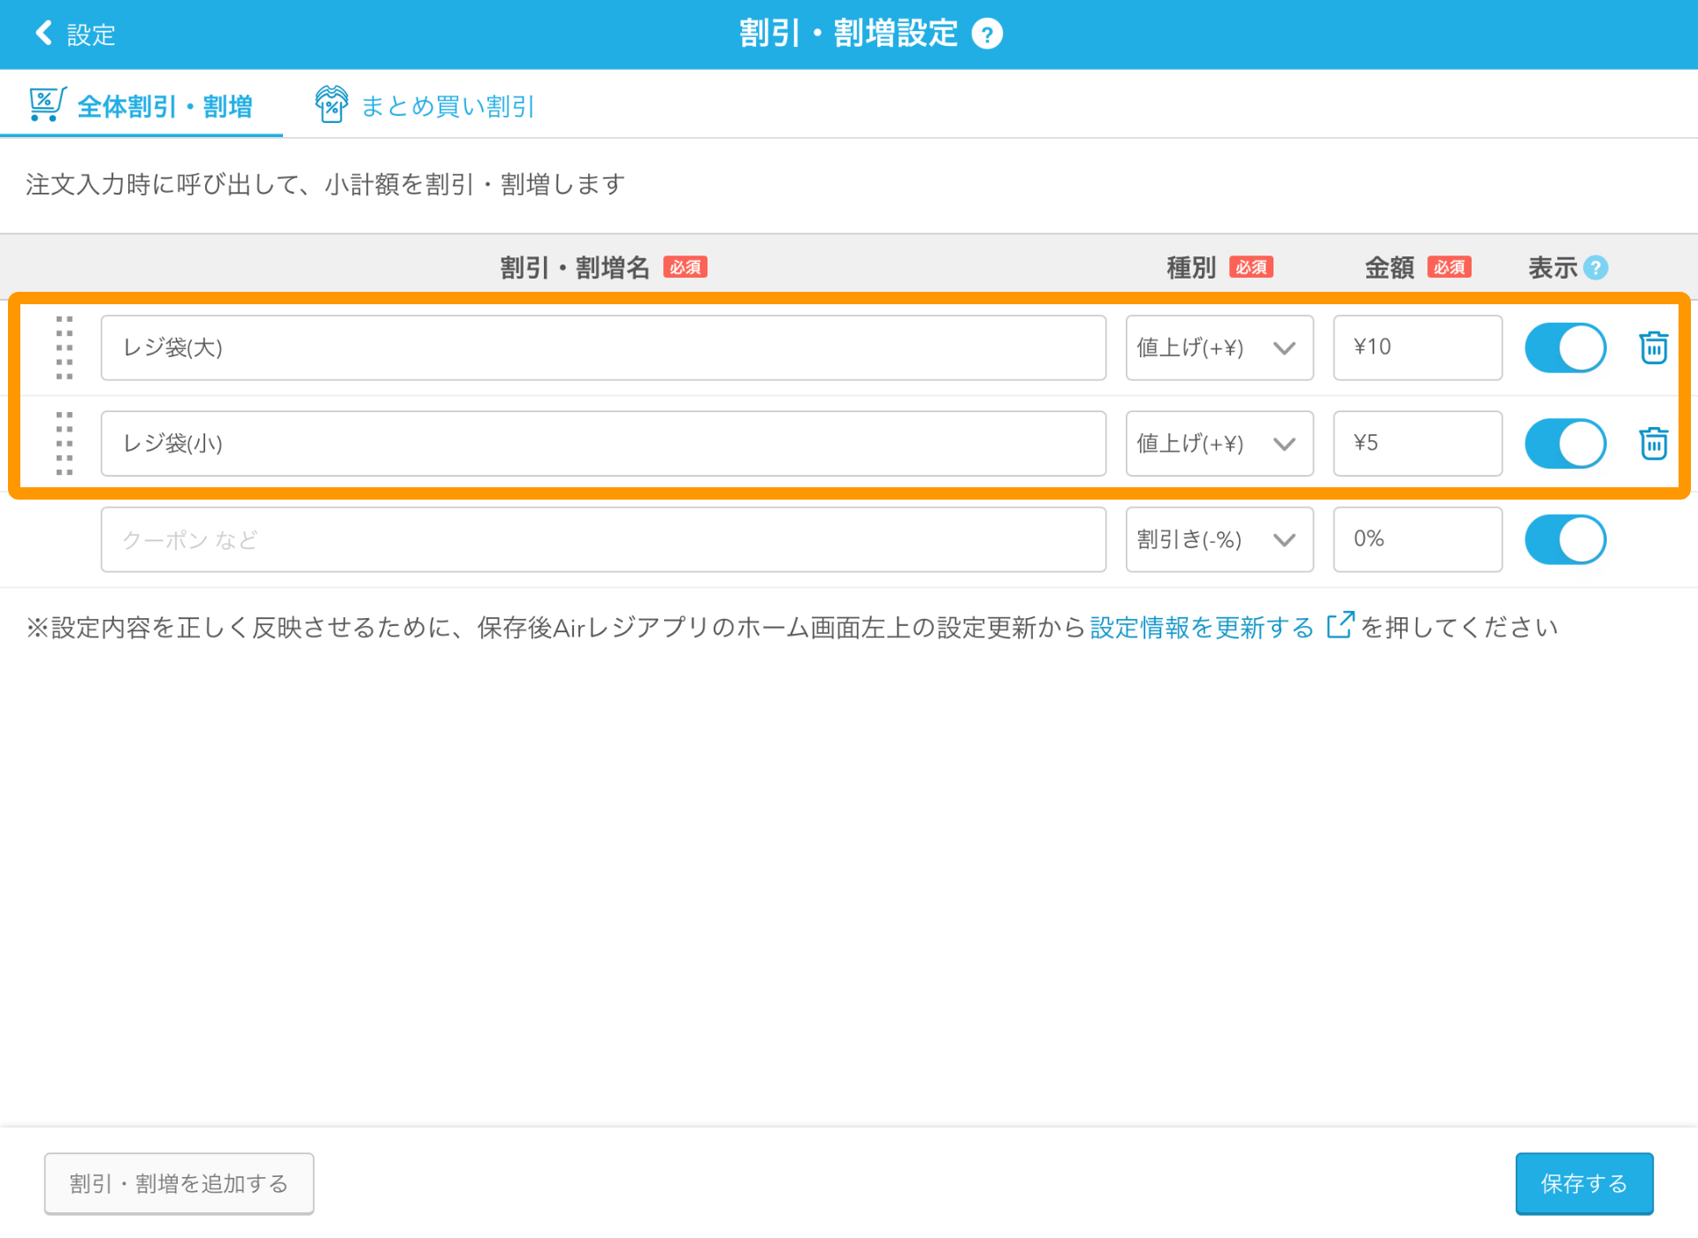Click the 割引・割増設定 page title
1698x1238 pixels.
pyautogui.click(x=848, y=34)
